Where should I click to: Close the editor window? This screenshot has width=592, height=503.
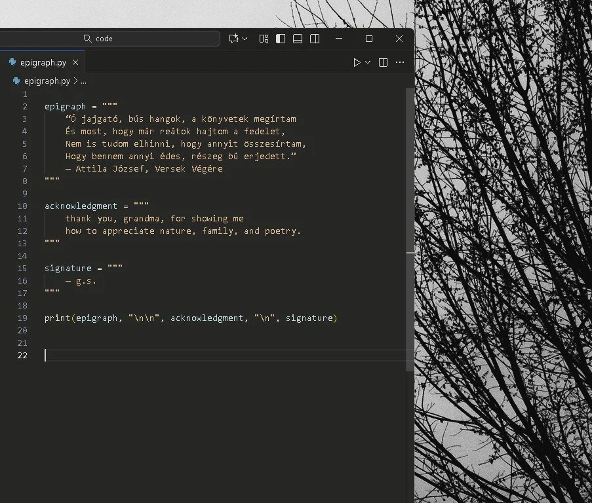pyautogui.click(x=399, y=39)
